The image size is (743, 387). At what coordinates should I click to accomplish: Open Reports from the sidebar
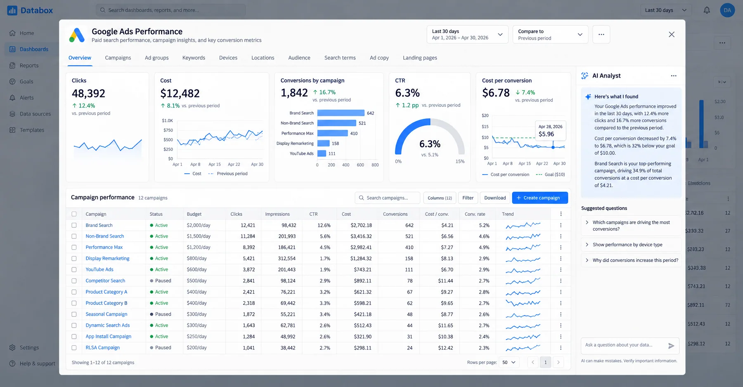(x=29, y=66)
